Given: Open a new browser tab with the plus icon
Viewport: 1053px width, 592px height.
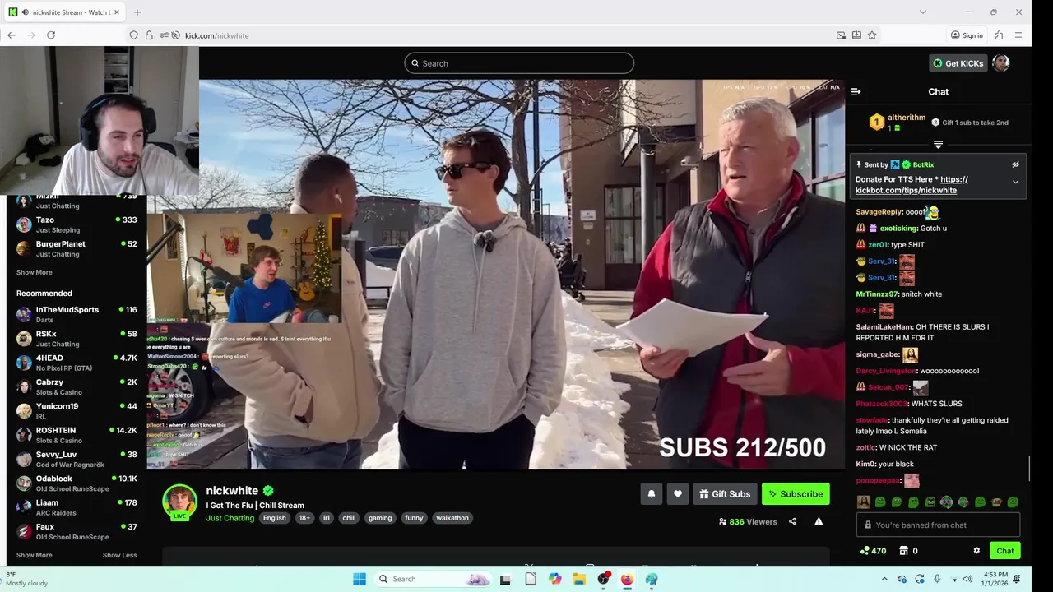Looking at the screenshot, I should (137, 12).
